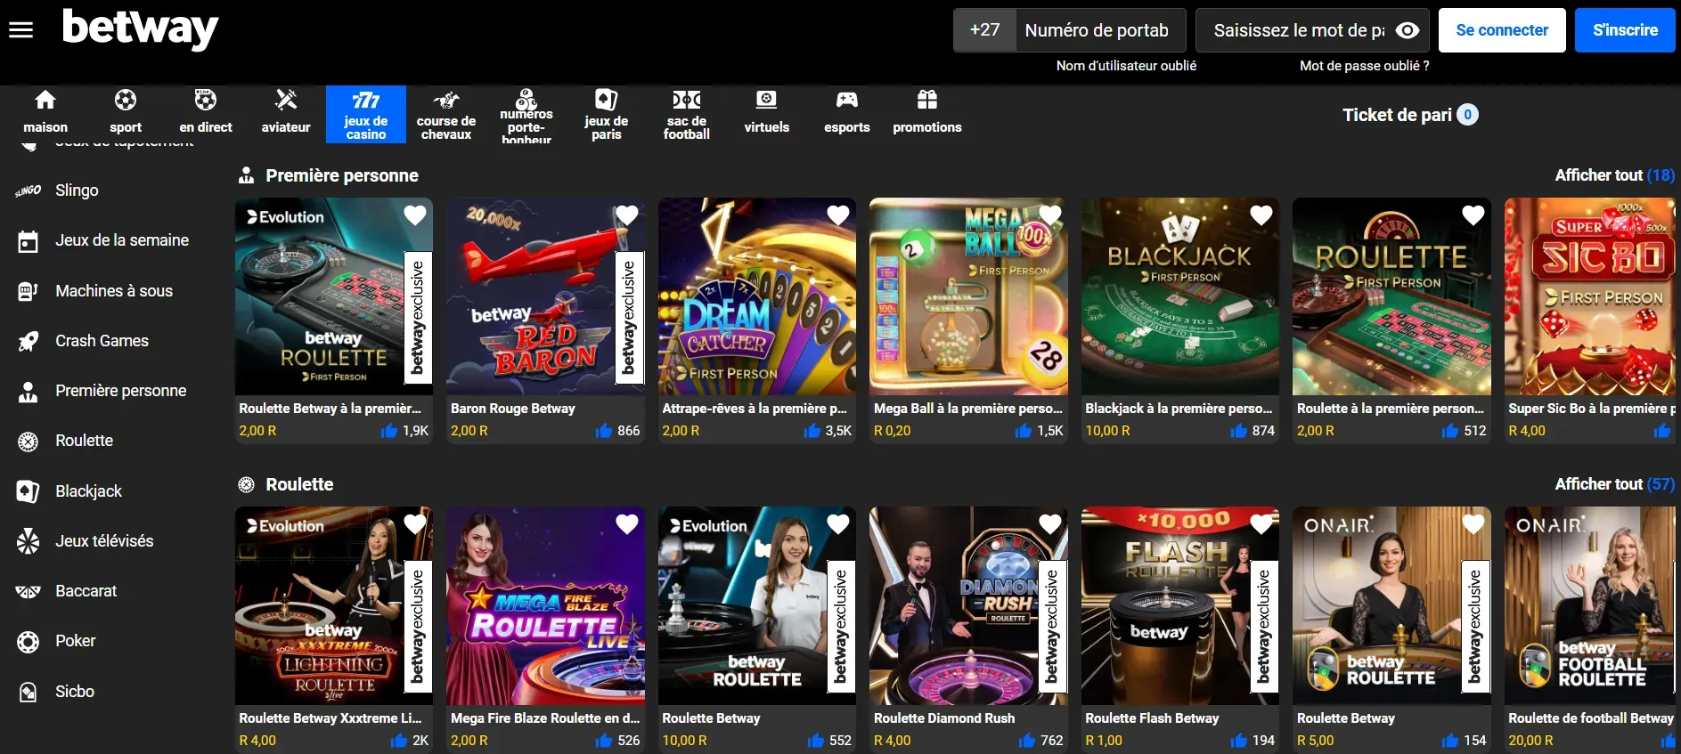Open Roulette Flash Betway thumbnail
This screenshot has width=1681, height=754.
[1180, 605]
